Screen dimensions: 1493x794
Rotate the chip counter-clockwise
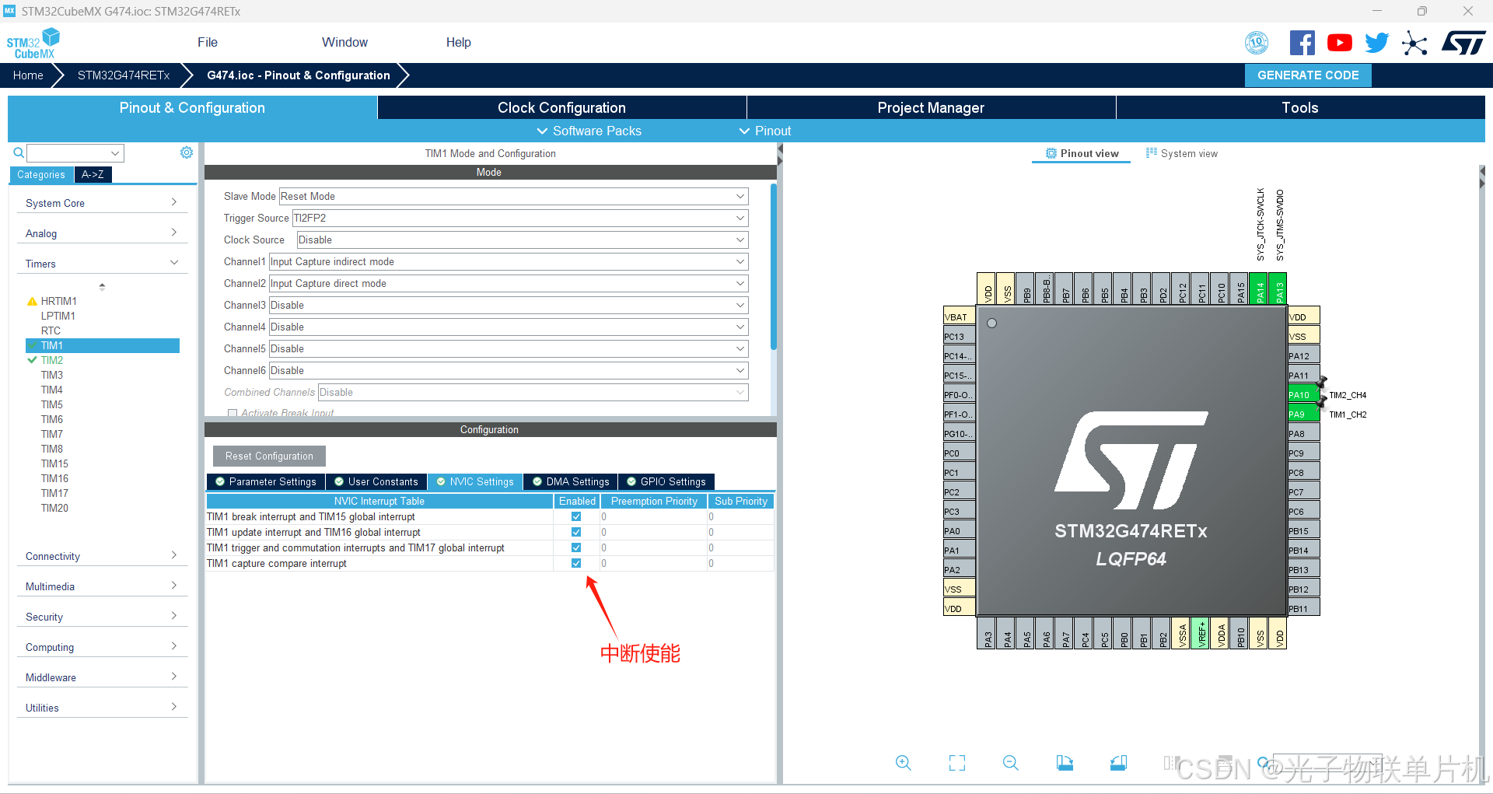[x=1118, y=763]
